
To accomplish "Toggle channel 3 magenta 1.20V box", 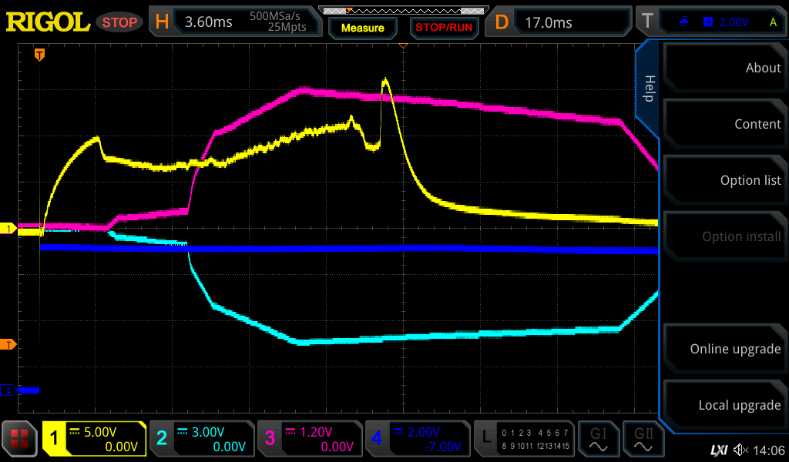I will point(309,439).
